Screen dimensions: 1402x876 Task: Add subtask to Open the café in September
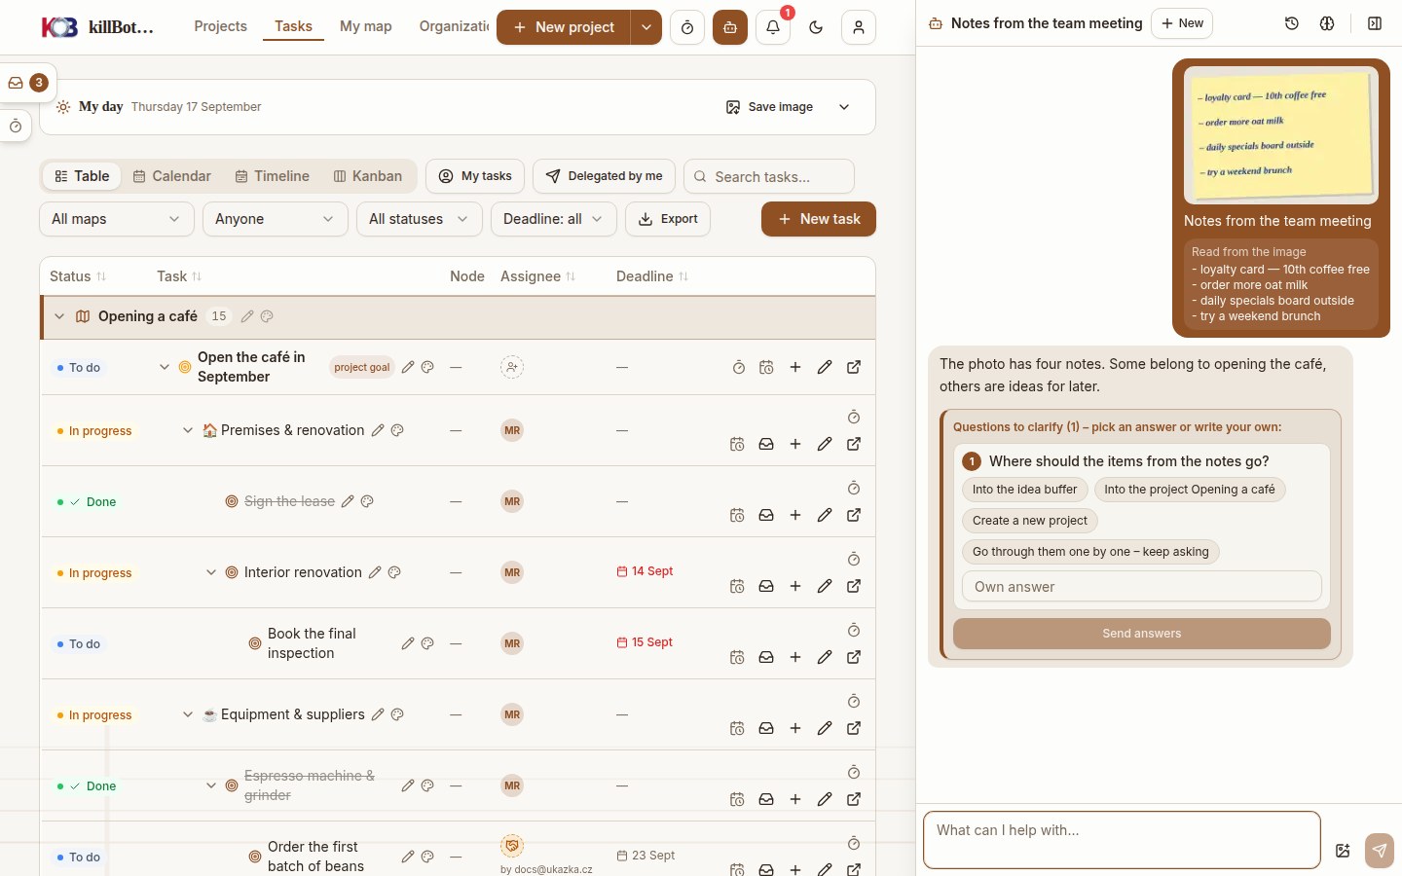795,367
